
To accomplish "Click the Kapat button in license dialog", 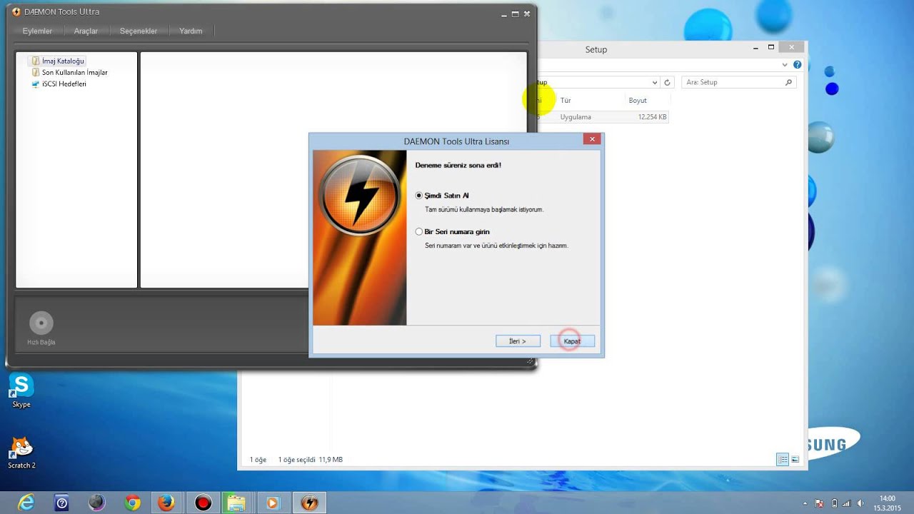I will 572,341.
